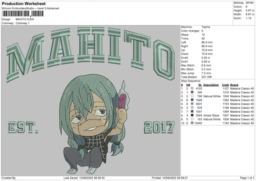Click the blue swatch in stop 7
256x181 pixels.
(x=193, y=111)
